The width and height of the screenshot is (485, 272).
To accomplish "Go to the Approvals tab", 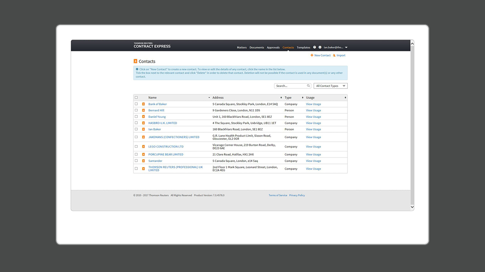I will (x=273, y=48).
